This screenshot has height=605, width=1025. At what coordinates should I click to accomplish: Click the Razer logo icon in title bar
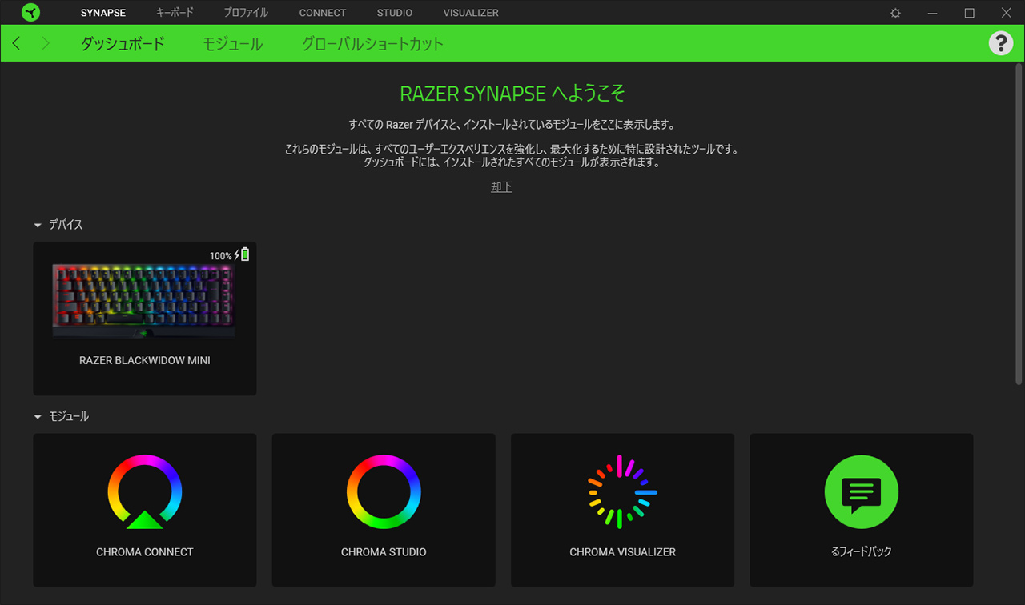30,13
